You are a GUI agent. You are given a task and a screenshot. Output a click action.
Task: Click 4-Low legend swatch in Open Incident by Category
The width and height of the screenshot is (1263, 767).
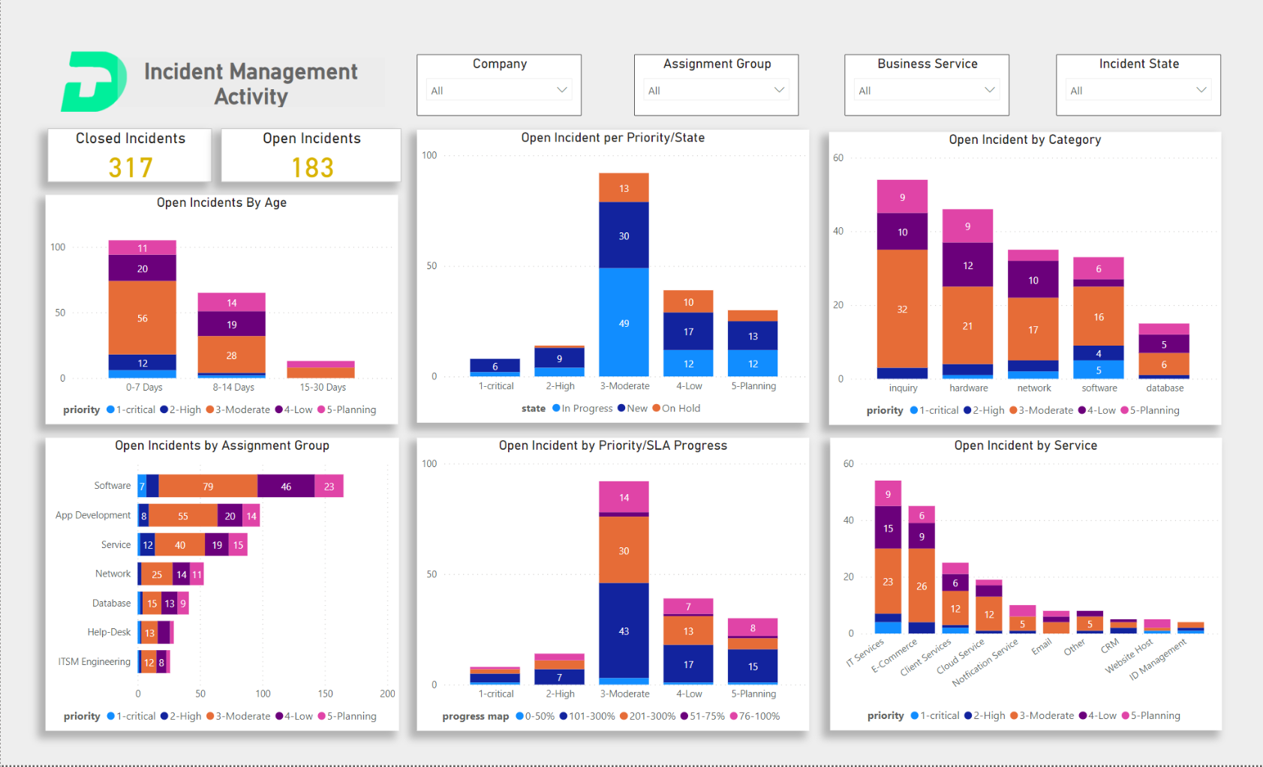(x=1082, y=410)
